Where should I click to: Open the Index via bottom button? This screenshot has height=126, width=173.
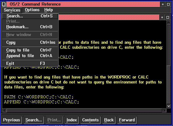click(x=72, y=120)
